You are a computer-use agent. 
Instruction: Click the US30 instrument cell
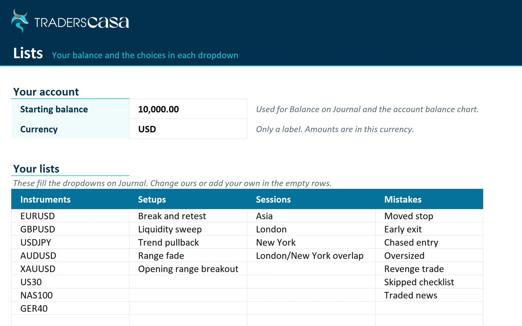[70, 282]
